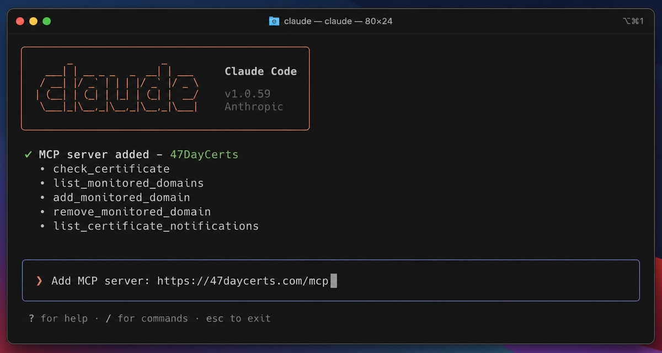The width and height of the screenshot is (662, 353).
Task: Click the '? for help' hint
Action: click(58, 318)
